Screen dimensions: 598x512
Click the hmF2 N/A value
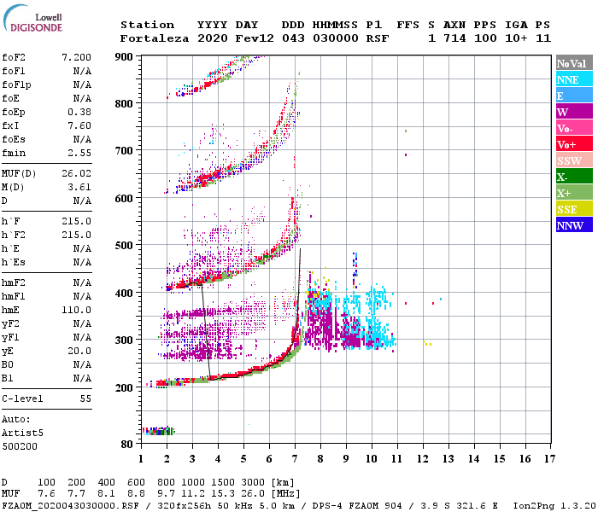pyautogui.click(x=82, y=282)
